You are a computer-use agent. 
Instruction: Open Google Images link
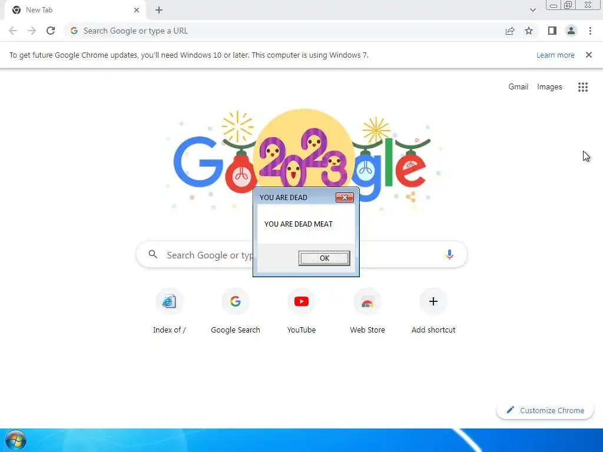click(549, 87)
